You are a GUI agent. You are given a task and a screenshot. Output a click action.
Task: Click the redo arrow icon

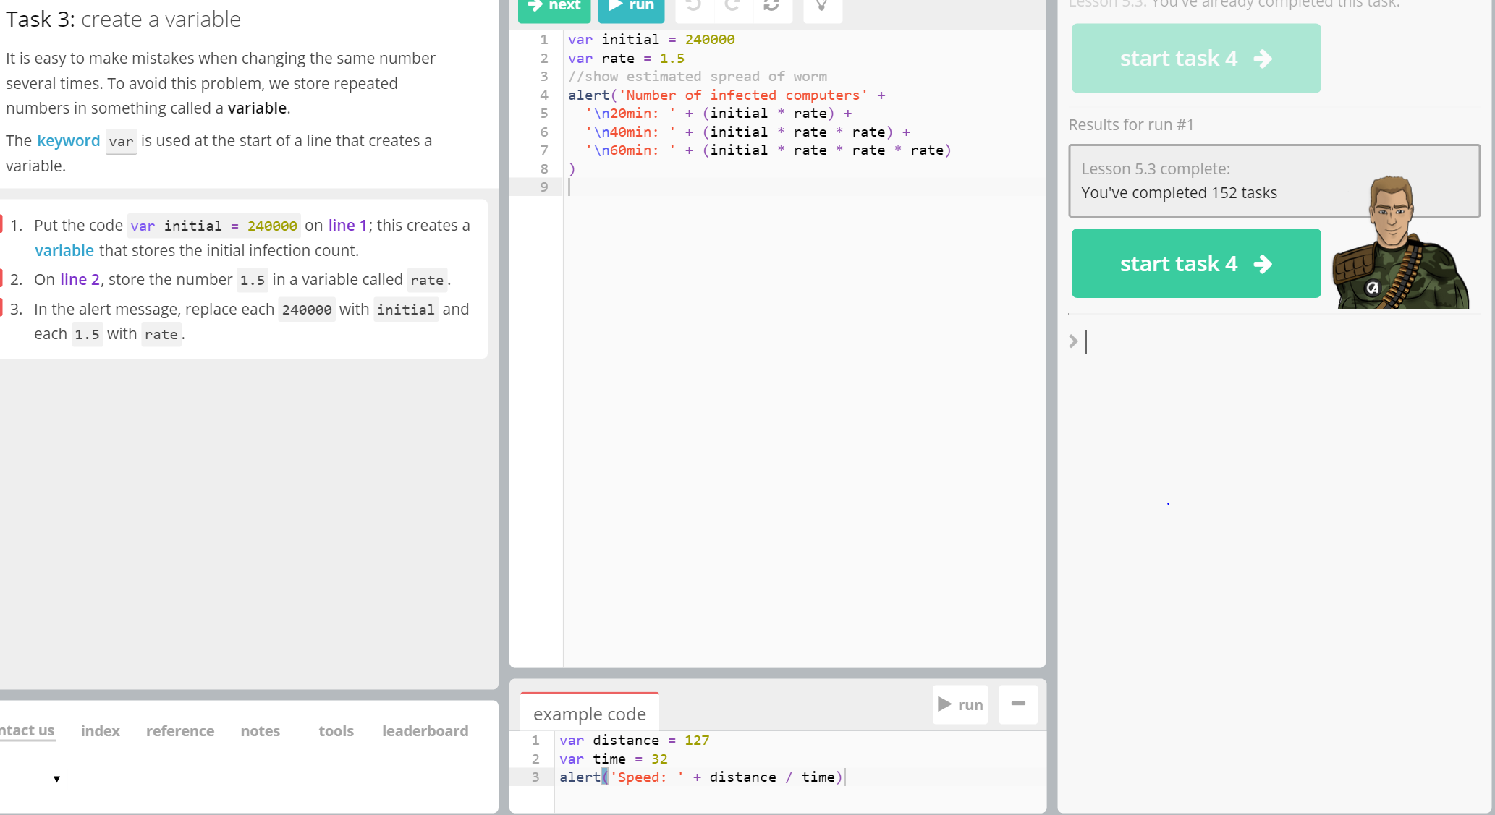point(732,6)
